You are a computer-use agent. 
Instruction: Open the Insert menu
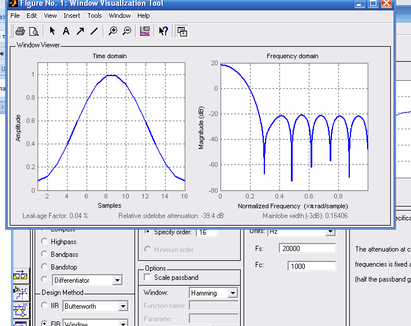(72, 16)
